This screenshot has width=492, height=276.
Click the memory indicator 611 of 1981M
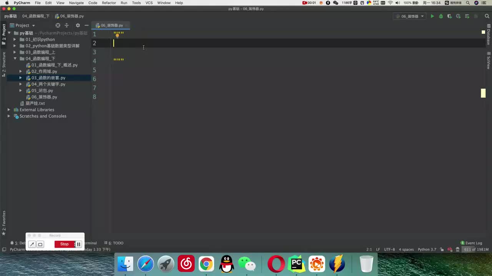click(x=476, y=250)
